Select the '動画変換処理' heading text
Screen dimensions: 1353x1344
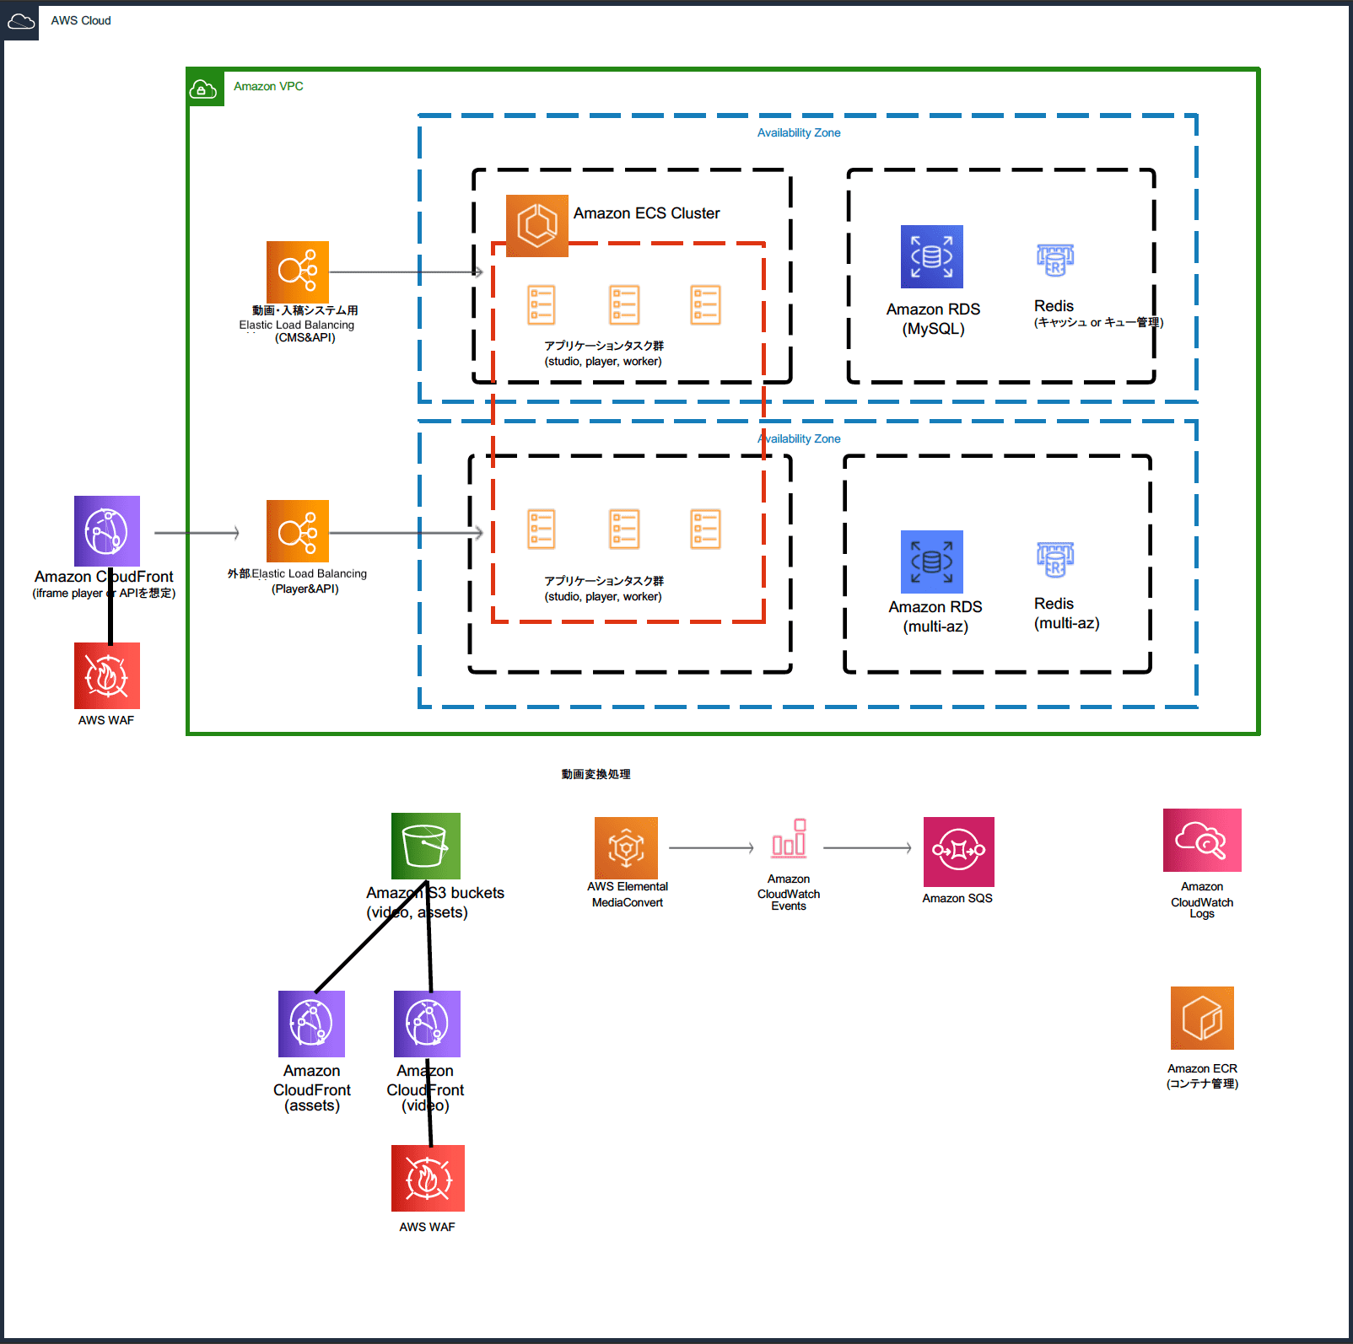click(596, 774)
